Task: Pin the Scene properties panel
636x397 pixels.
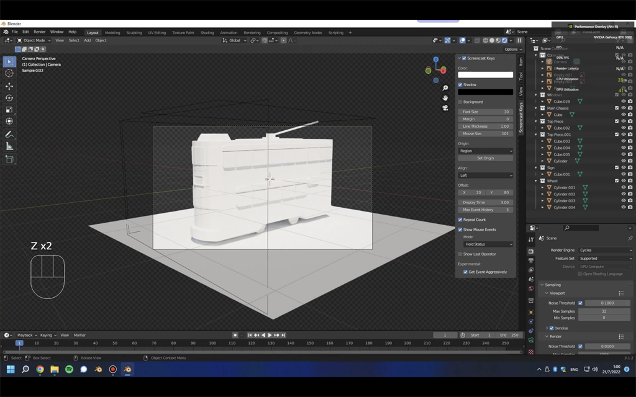Action: click(630, 238)
